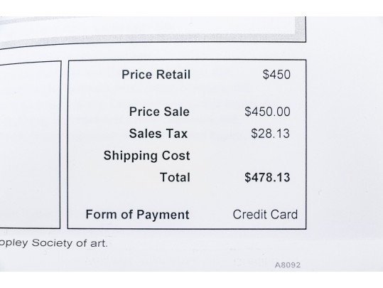Select the $450.00 sale price
Screen dimensions: 383x288
coord(267,112)
